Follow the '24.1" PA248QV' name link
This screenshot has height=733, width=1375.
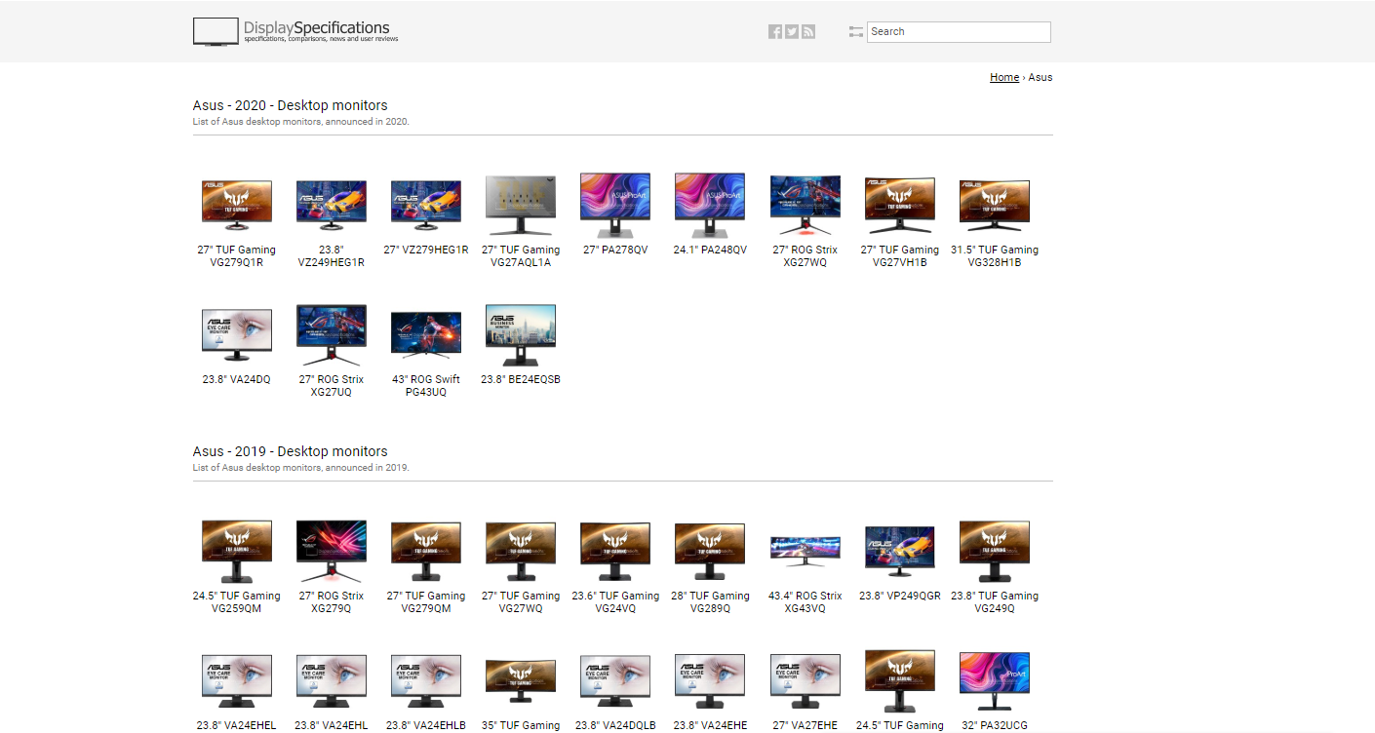coord(710,250)
